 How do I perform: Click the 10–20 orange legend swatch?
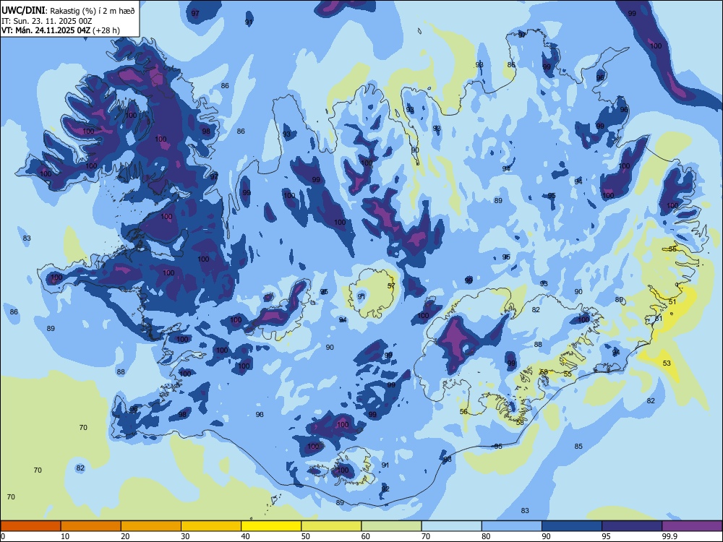pyautogui.click(x=91, y=526)
